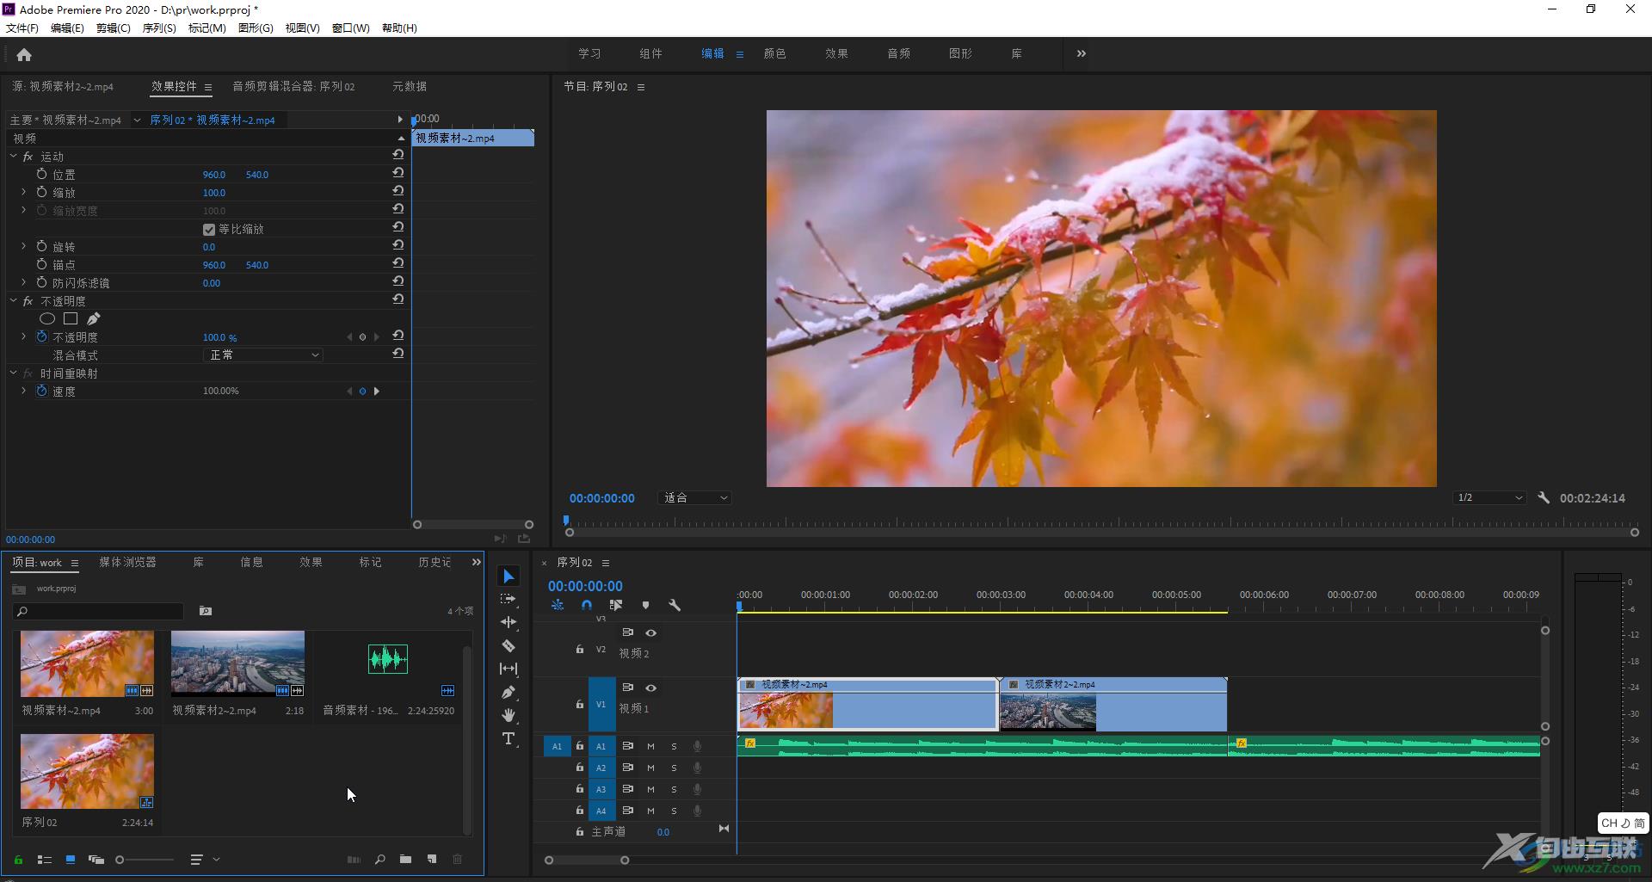This screenshot has height=882, width=1652.
Task: Select the Track Select Forward tool
Action: pyautogui.click(x=509, y=599)
